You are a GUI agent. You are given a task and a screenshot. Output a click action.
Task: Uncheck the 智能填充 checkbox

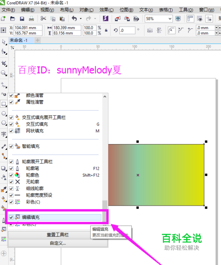11,146
